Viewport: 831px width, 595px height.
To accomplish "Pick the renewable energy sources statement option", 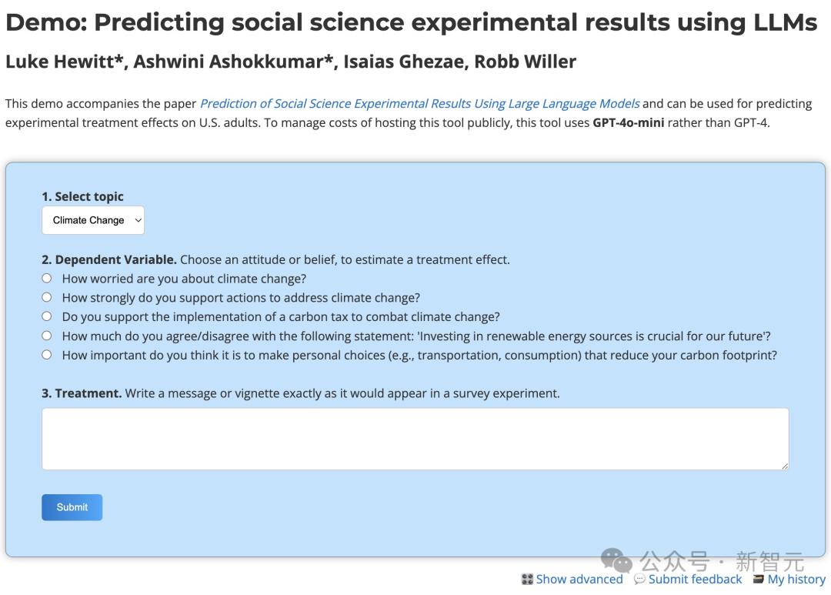I will coord(47,336).
